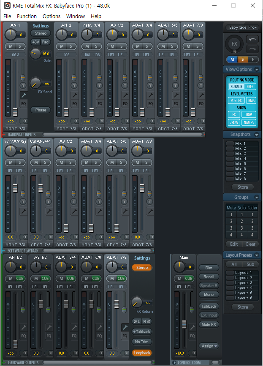The height and width of the screenshot is (366, 263).
Task: Open wrench settings on Main control room channel
Action: (193, 327)
